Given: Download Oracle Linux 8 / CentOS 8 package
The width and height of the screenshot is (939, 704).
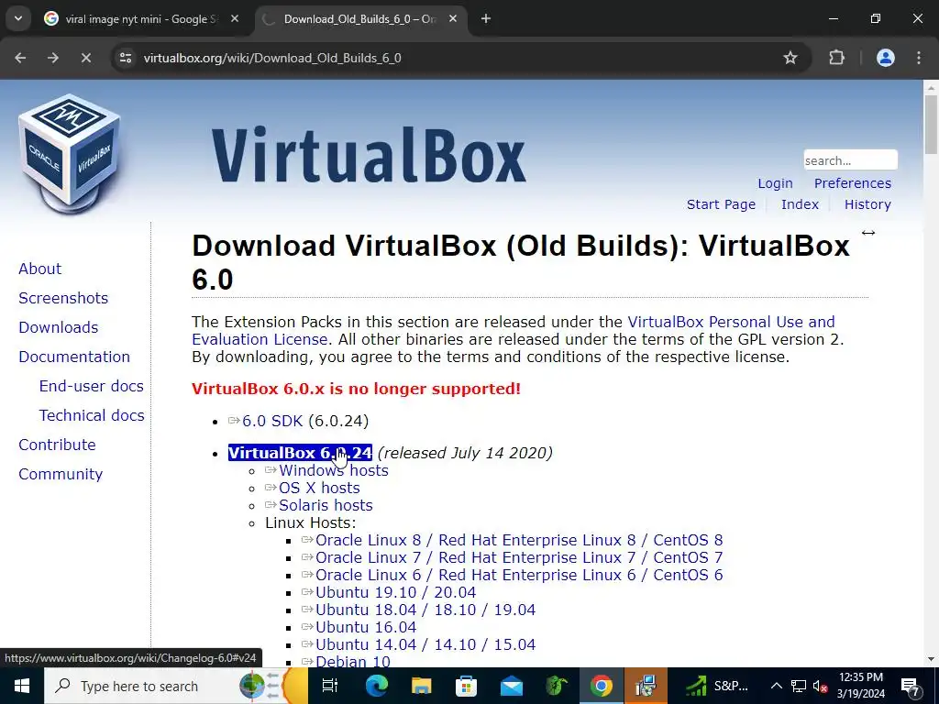Looking at the screenshot, I should pyautogui.click(x=519, y=540).
